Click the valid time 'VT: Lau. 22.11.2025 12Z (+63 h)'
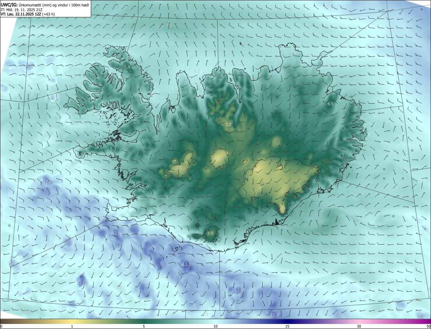Screen dimensions: 431x329 (28, 14)
